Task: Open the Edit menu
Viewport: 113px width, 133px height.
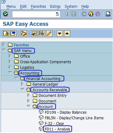Action: point(23,7)
